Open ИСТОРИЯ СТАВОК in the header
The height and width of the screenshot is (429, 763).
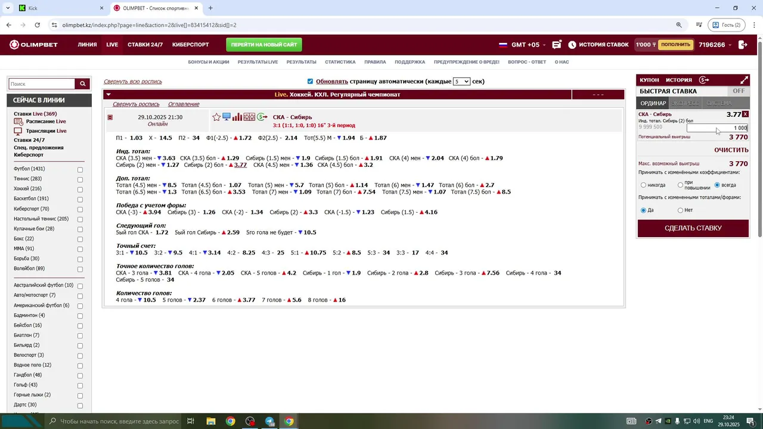598,45
